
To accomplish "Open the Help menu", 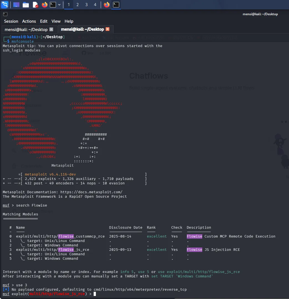I will [69, 21].
